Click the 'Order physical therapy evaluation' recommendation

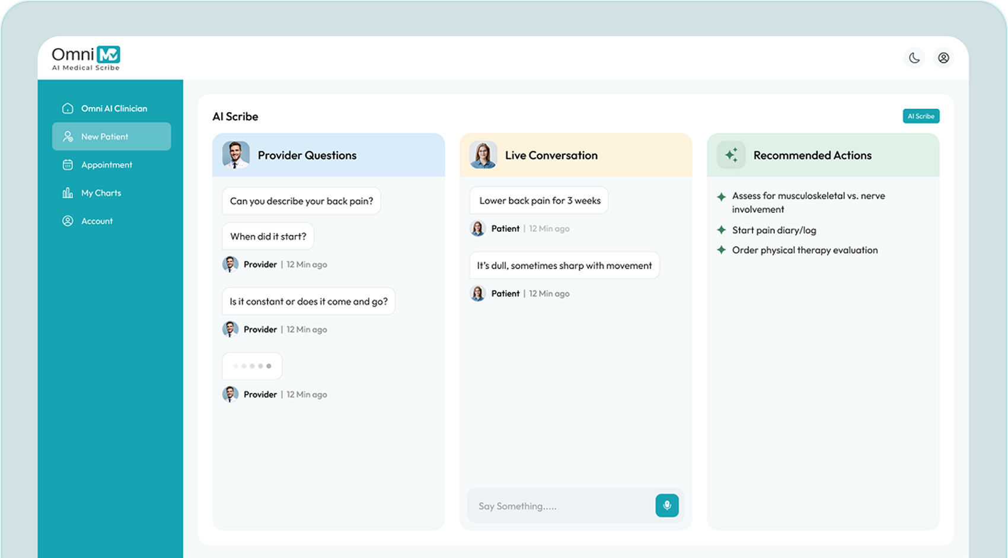tap(804, 250)
